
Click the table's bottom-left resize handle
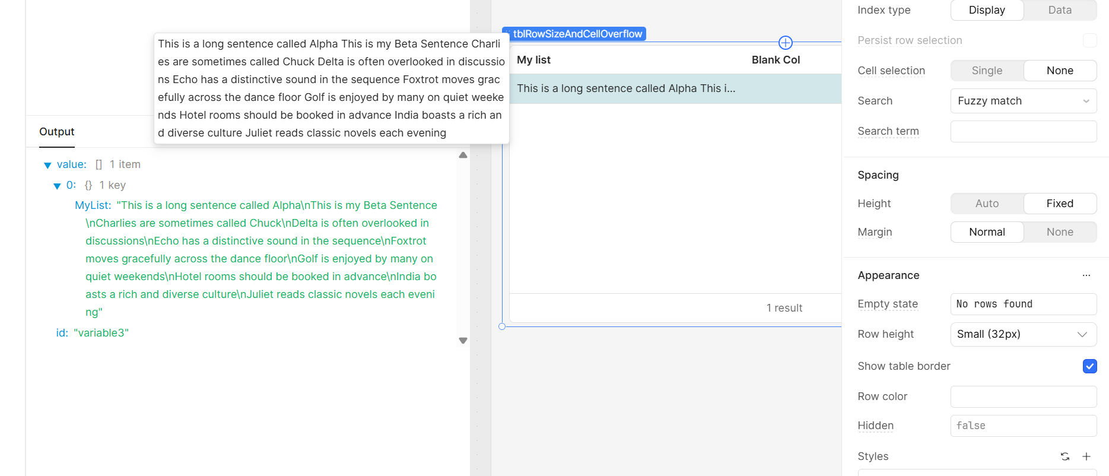(502, 326)
